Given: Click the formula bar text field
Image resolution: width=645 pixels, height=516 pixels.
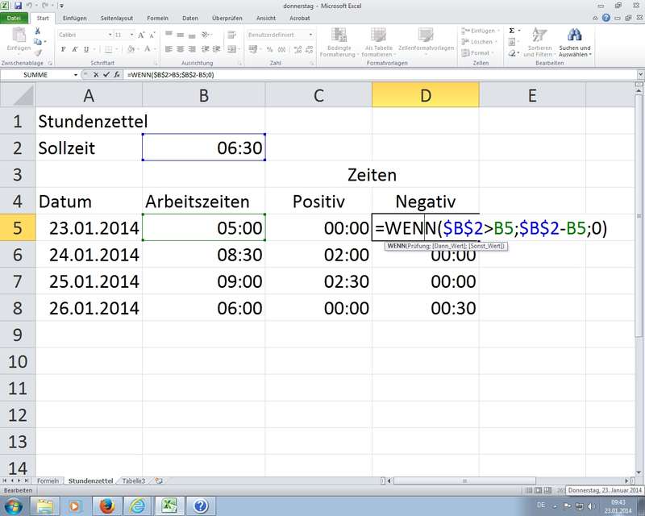Looking at the screenshot, I should tap(381, 74).
